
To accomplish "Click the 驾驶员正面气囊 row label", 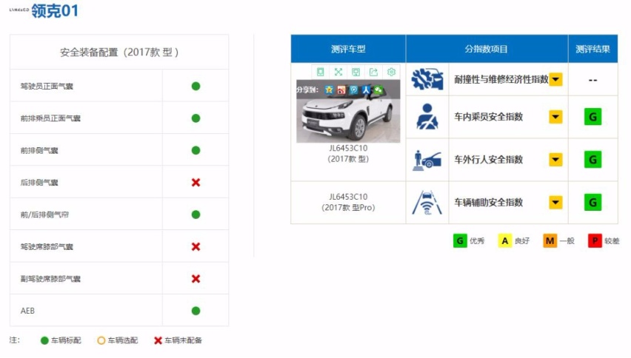I will click(47, 86).
